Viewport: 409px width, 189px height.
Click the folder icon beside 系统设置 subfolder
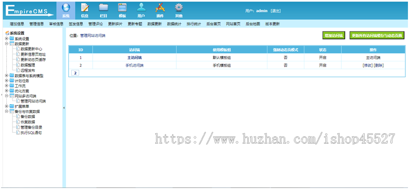click(12, 39)
